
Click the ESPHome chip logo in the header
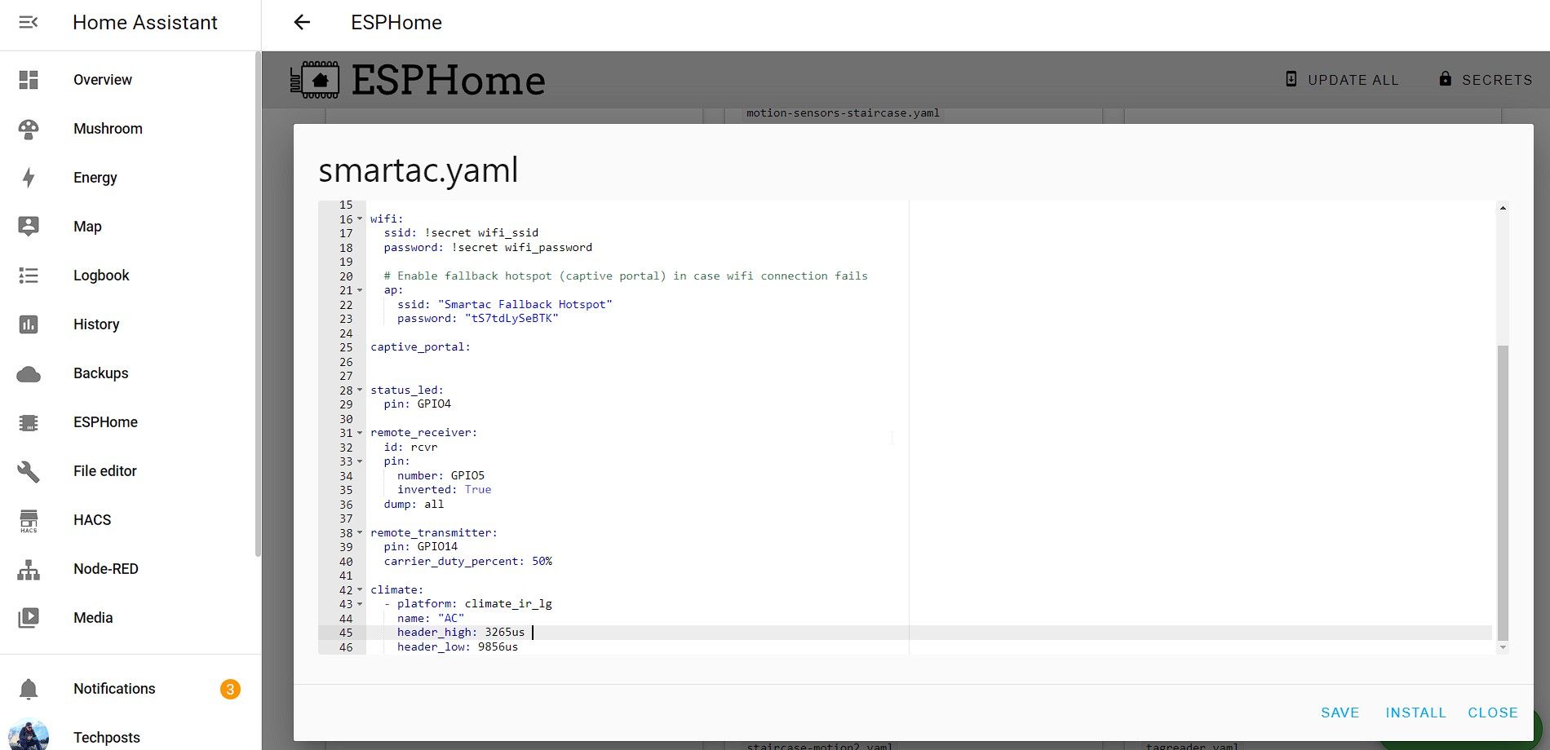[x=315, y=80]
